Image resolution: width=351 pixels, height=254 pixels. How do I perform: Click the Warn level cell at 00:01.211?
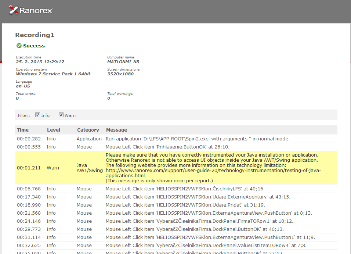[53, 168]
